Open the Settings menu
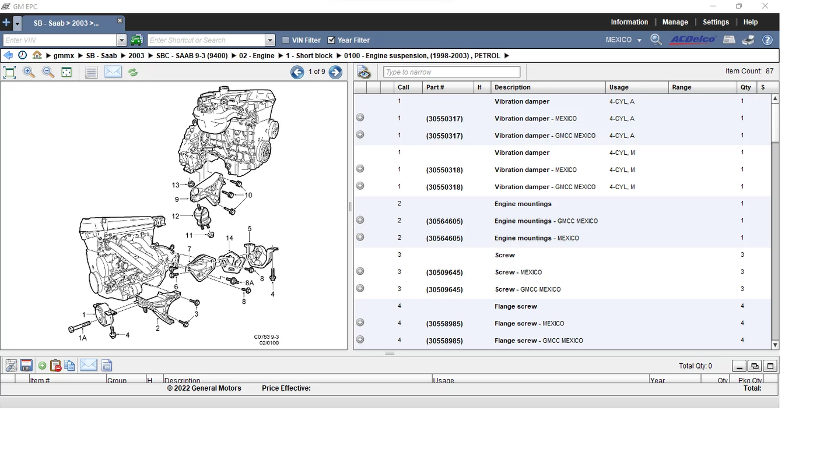This screenshot has height=464, width=820. pos(716,22)
